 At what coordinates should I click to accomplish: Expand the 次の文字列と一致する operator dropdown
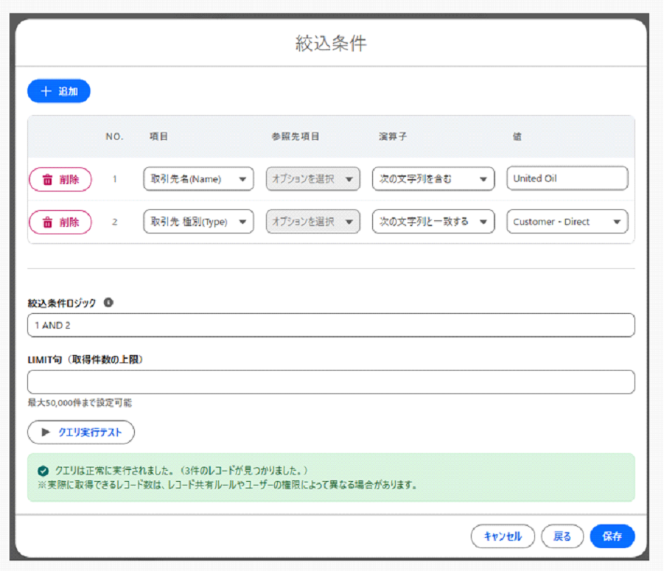point(433,222)
